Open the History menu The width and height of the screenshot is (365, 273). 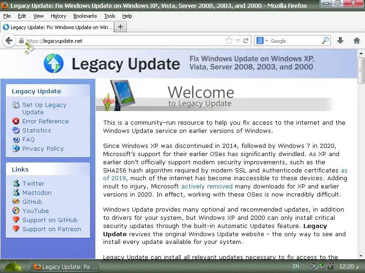(x=58, y=16)
